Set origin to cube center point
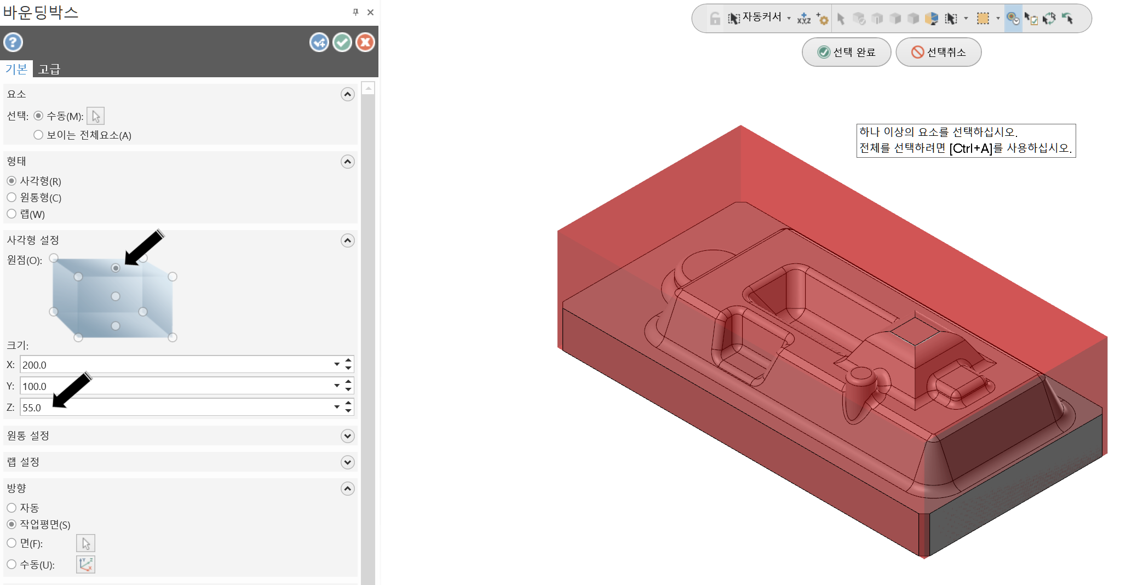The height and width of the screenshot is (585, 1126). [116, 296]
